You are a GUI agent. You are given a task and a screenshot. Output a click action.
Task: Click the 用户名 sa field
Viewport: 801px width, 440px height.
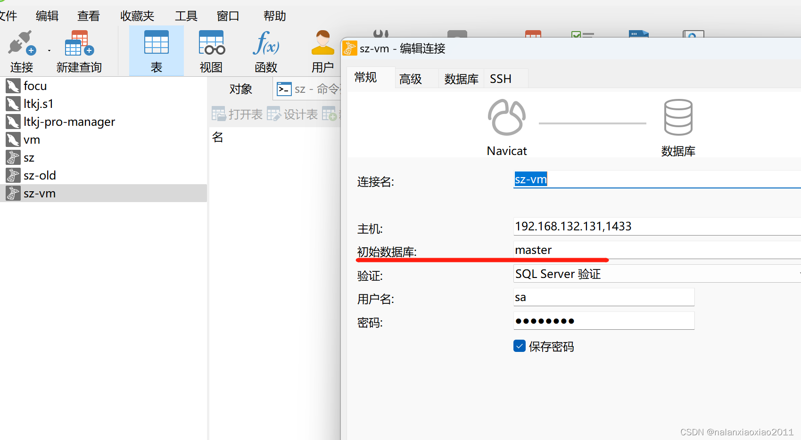604,297
